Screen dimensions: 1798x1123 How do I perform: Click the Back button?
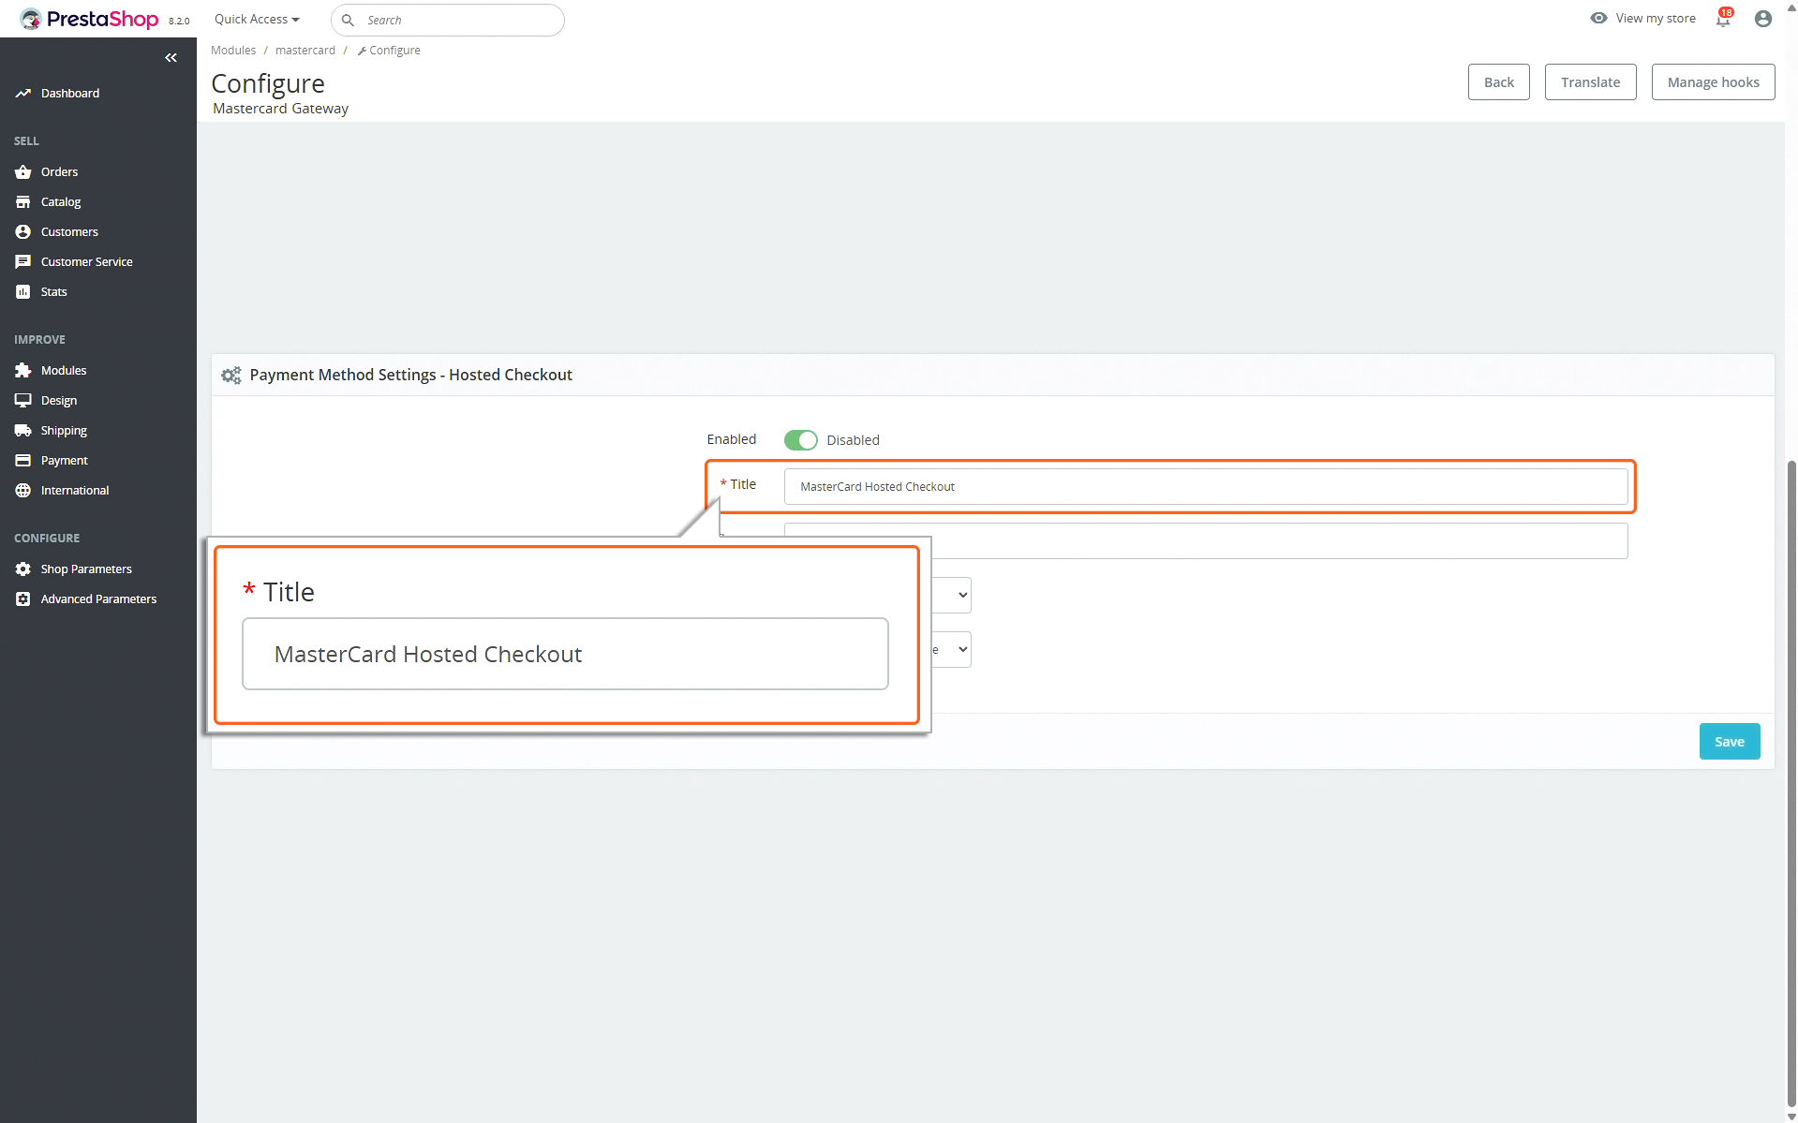(1498, 82)
